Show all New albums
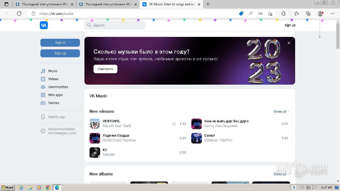 click(x=281, y=174)
